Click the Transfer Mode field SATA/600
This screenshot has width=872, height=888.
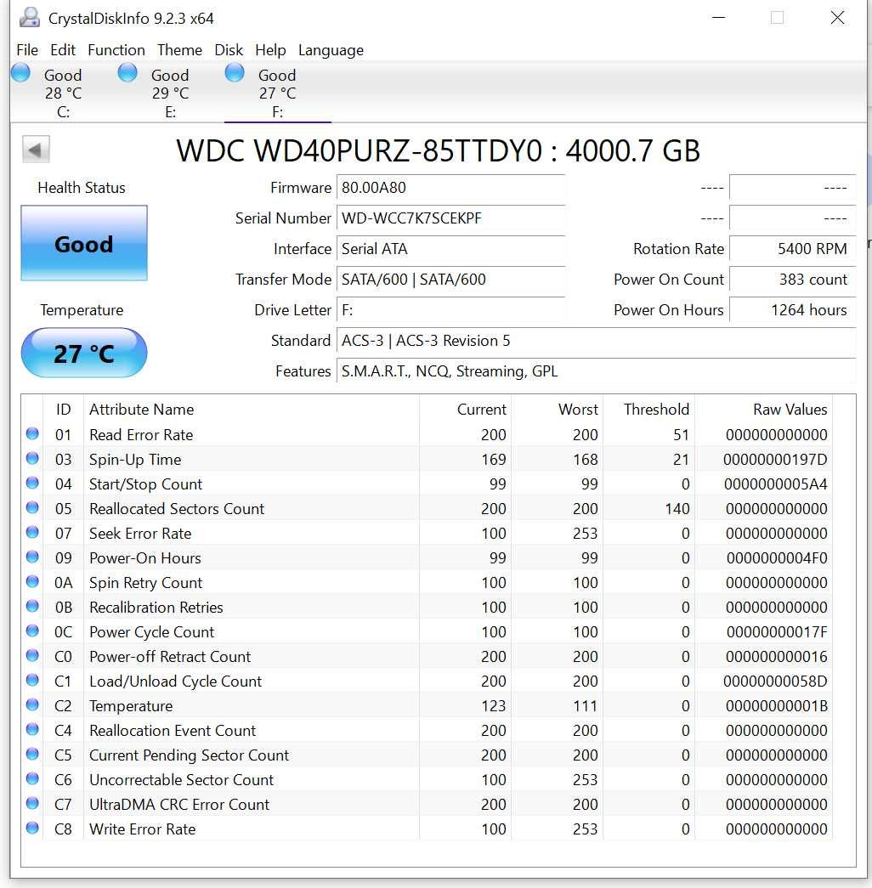[x=451, y=280]
